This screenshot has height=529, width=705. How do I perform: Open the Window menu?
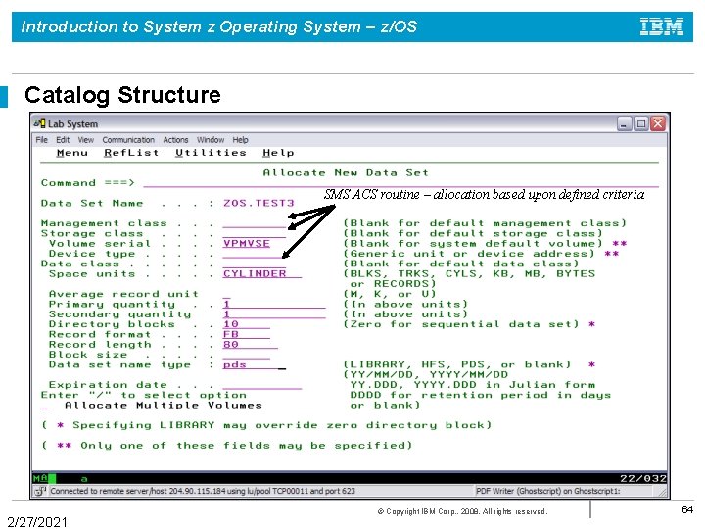[x=210, y=140]
